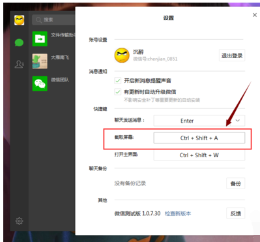Open the Chats green bubble icon
The width and height of the screenshot is (260, 242).
coord(19,42)
